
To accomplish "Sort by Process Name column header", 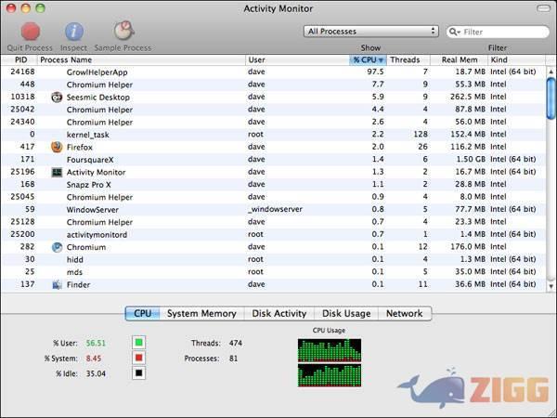I will (141, 59).
